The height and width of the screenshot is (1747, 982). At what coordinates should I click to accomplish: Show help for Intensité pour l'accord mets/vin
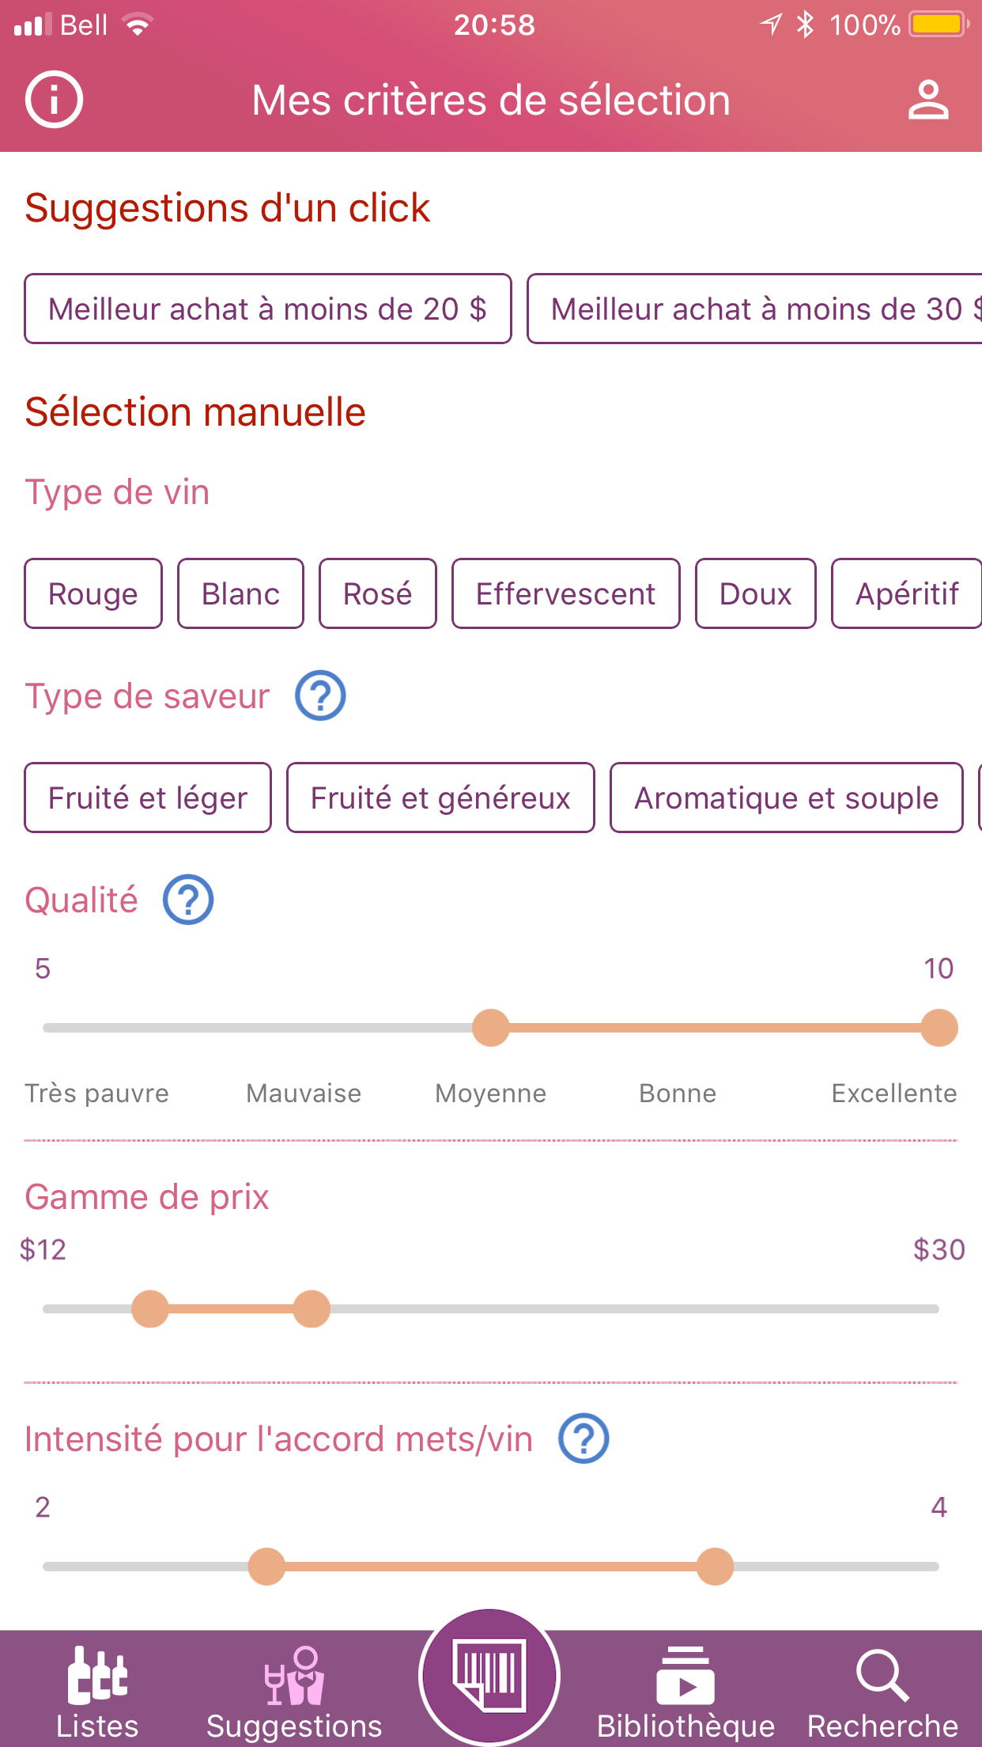(x=584, y=1438)
